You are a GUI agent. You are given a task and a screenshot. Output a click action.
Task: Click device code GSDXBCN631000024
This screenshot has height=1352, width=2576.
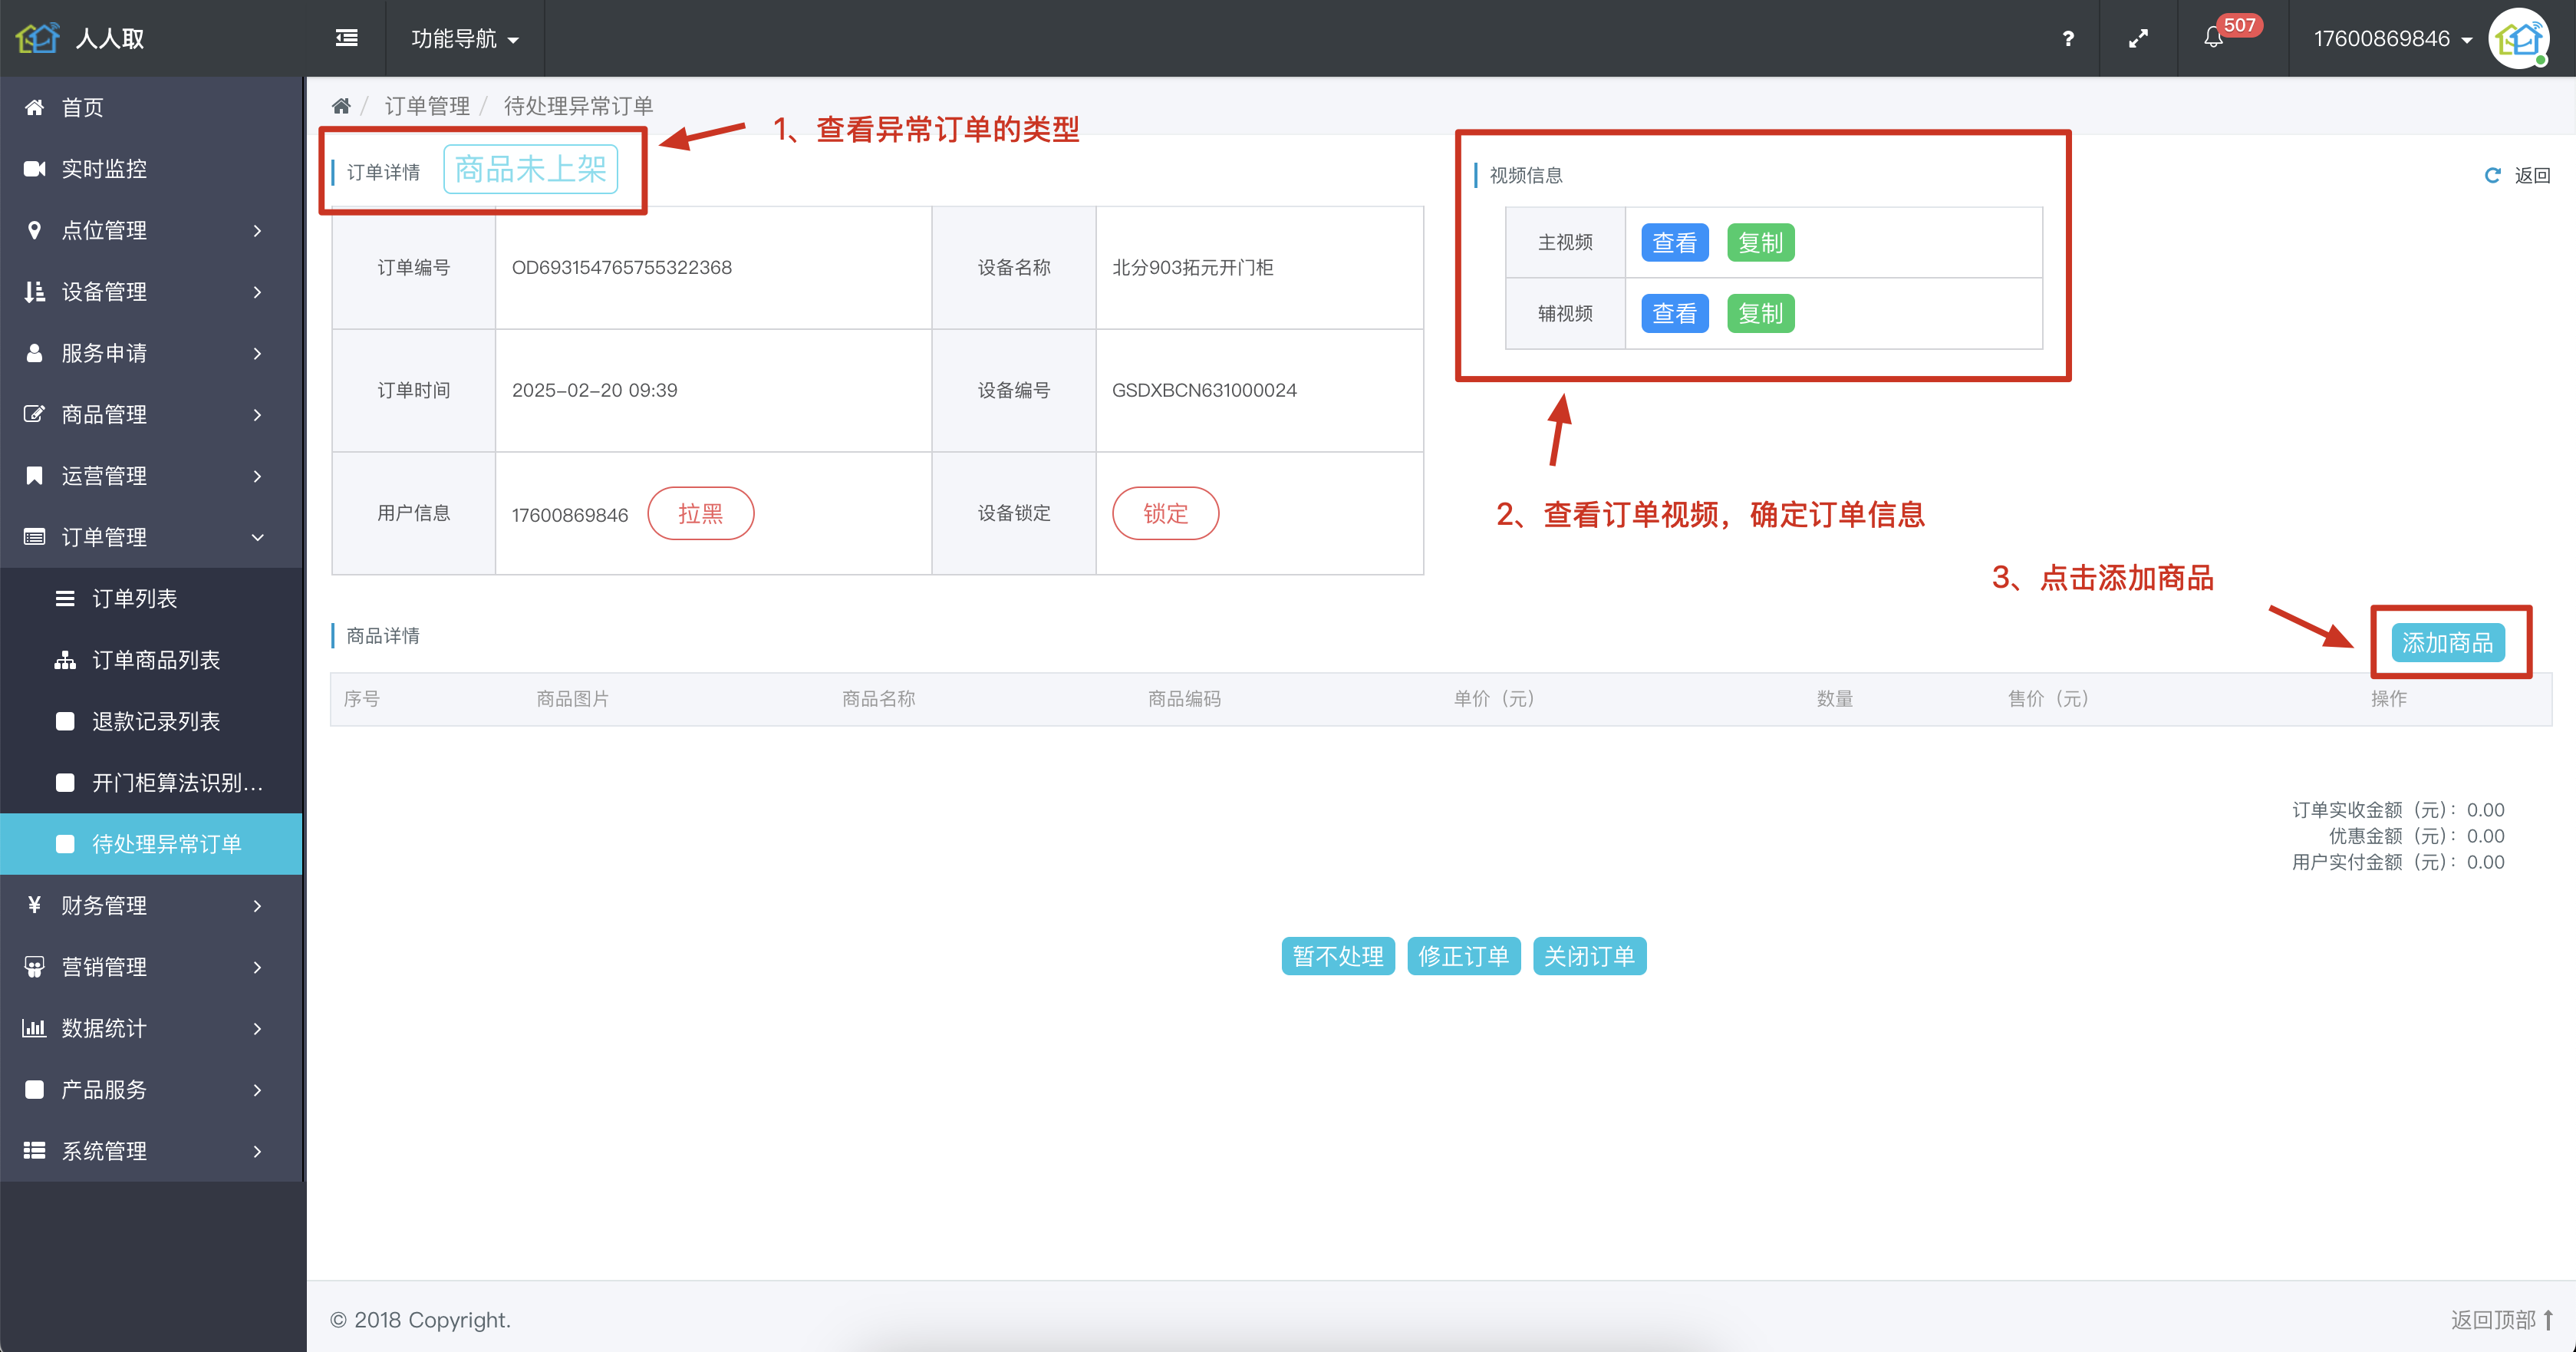coord(1205,391)
